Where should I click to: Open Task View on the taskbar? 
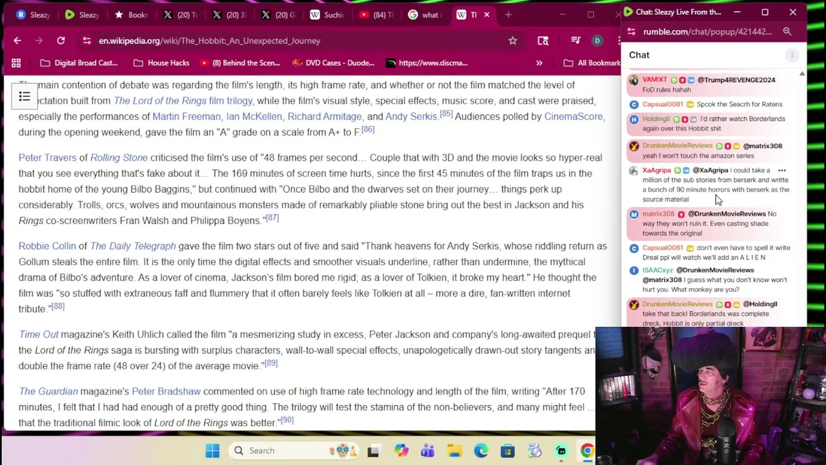coord(373,450)
